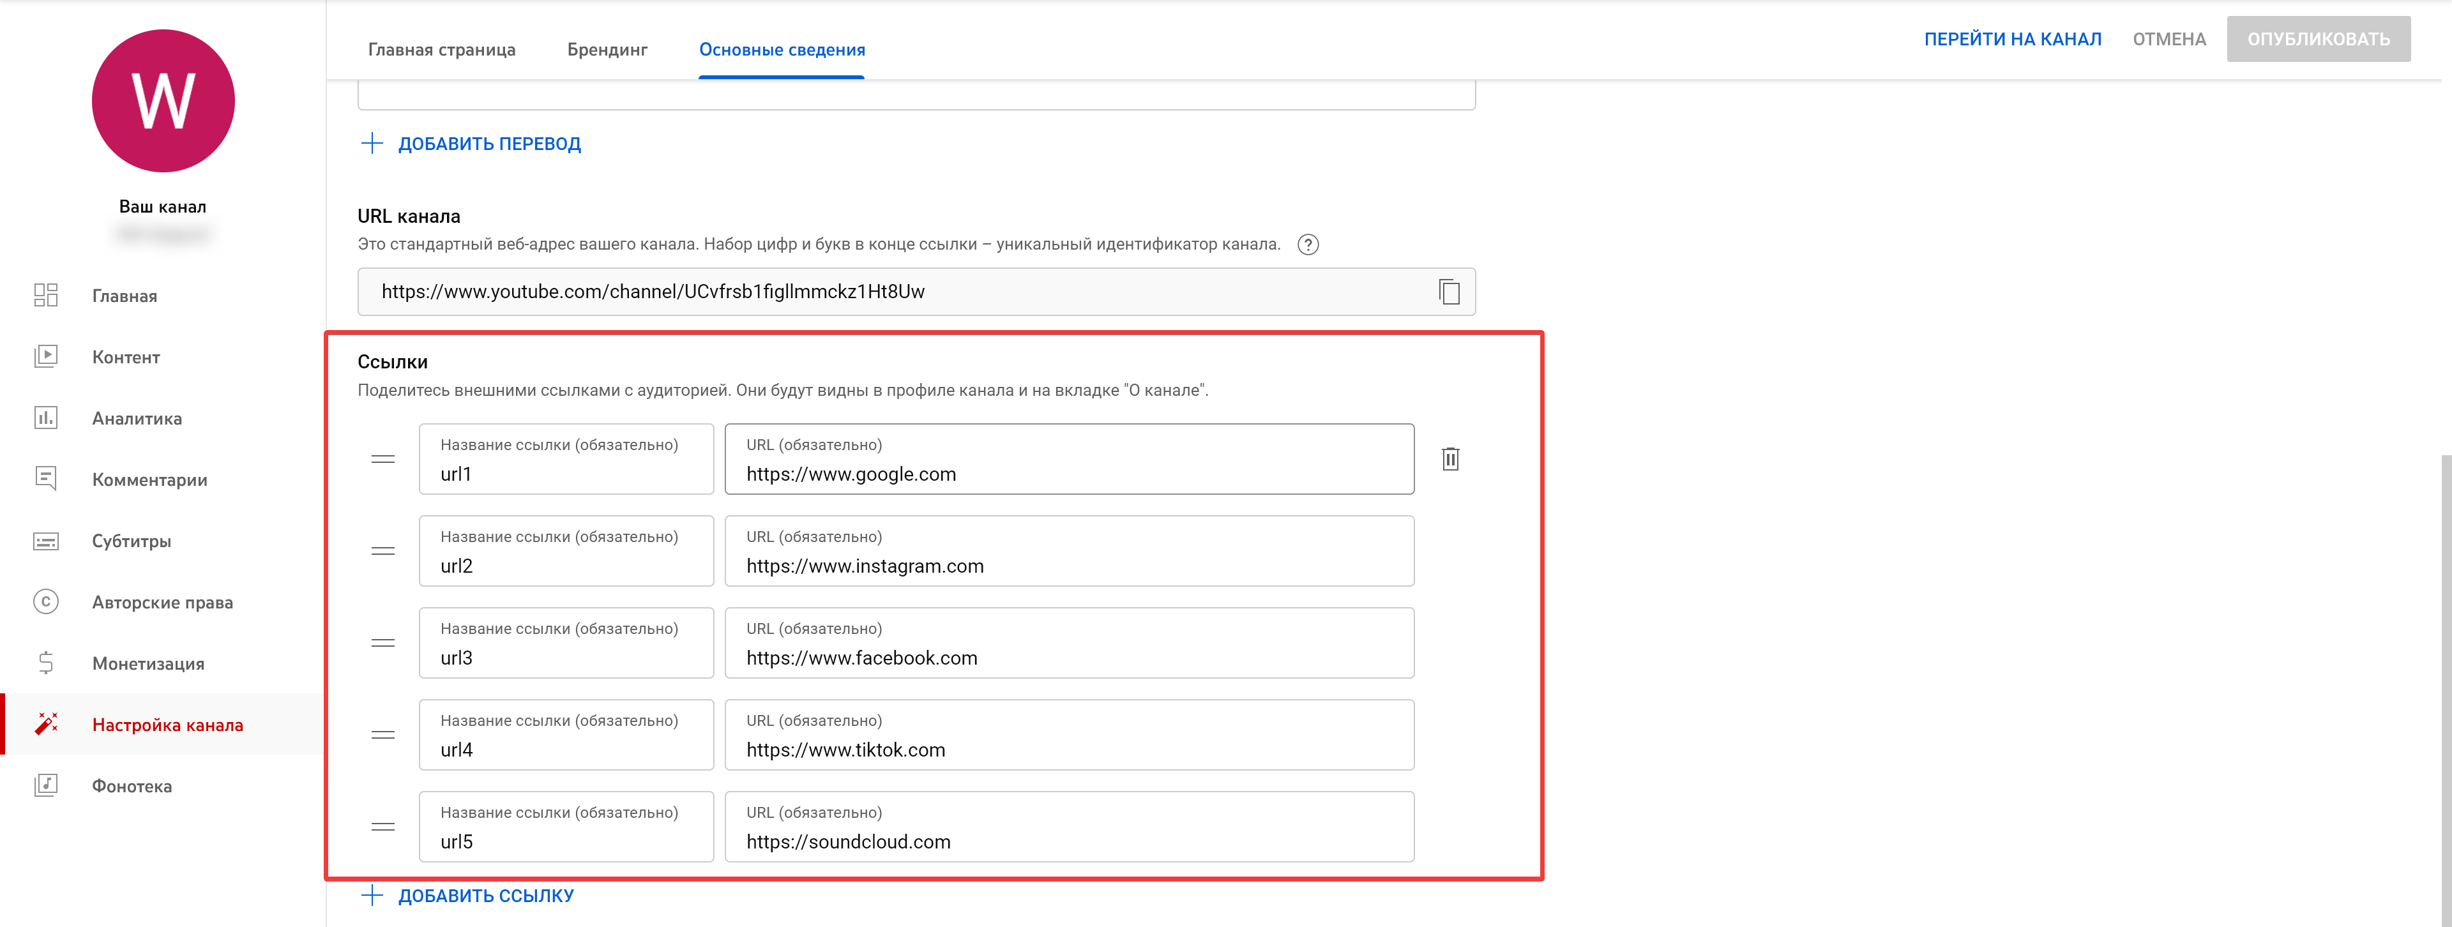The image size is (2452, 927).
Task: Open Монетизация in sidebar
Action: click(x=148, y=663)
